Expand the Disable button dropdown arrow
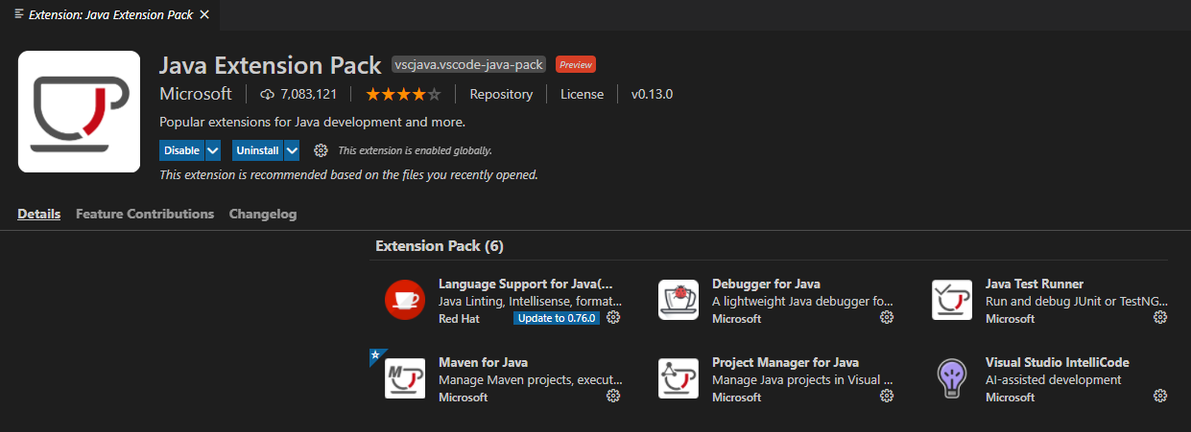The image size is (1191, 432). pos(213,150)
